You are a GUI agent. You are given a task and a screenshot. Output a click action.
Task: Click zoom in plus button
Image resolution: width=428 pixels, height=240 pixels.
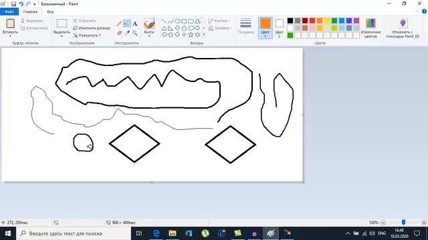click(423, 223)
